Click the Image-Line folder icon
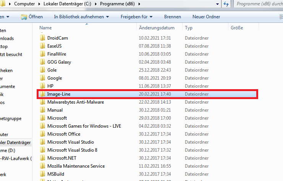Image resolution: width=283 pixels, height=181 pixels. 42,94
